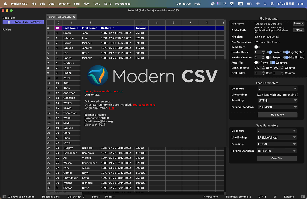Click the Header Columns stepper arrows

click(264, 57)
